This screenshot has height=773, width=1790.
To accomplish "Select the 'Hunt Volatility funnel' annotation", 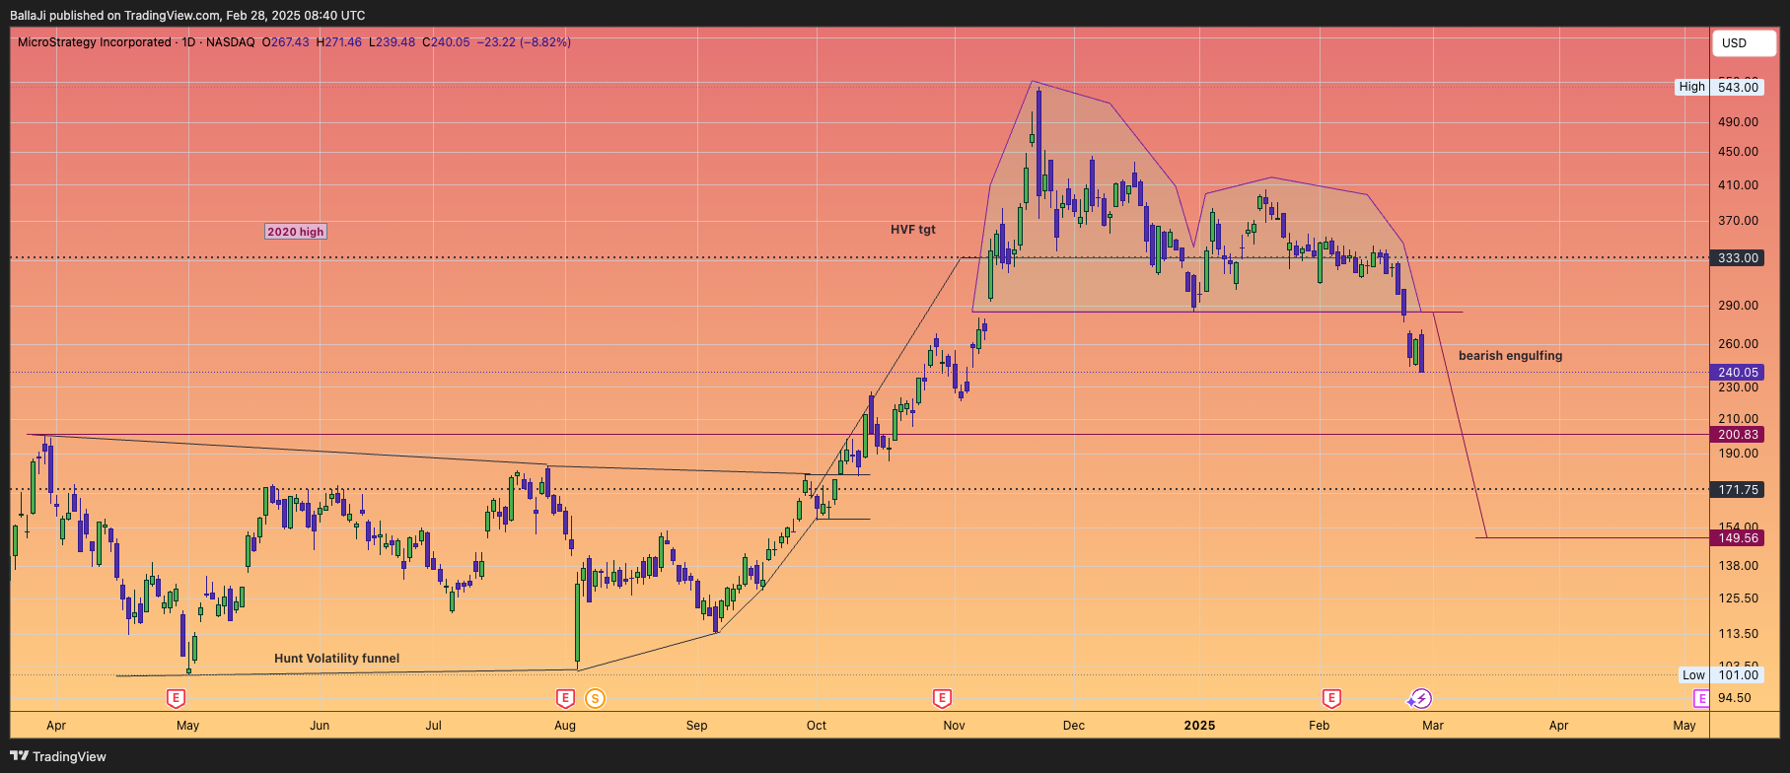I will tap(337, 659).
